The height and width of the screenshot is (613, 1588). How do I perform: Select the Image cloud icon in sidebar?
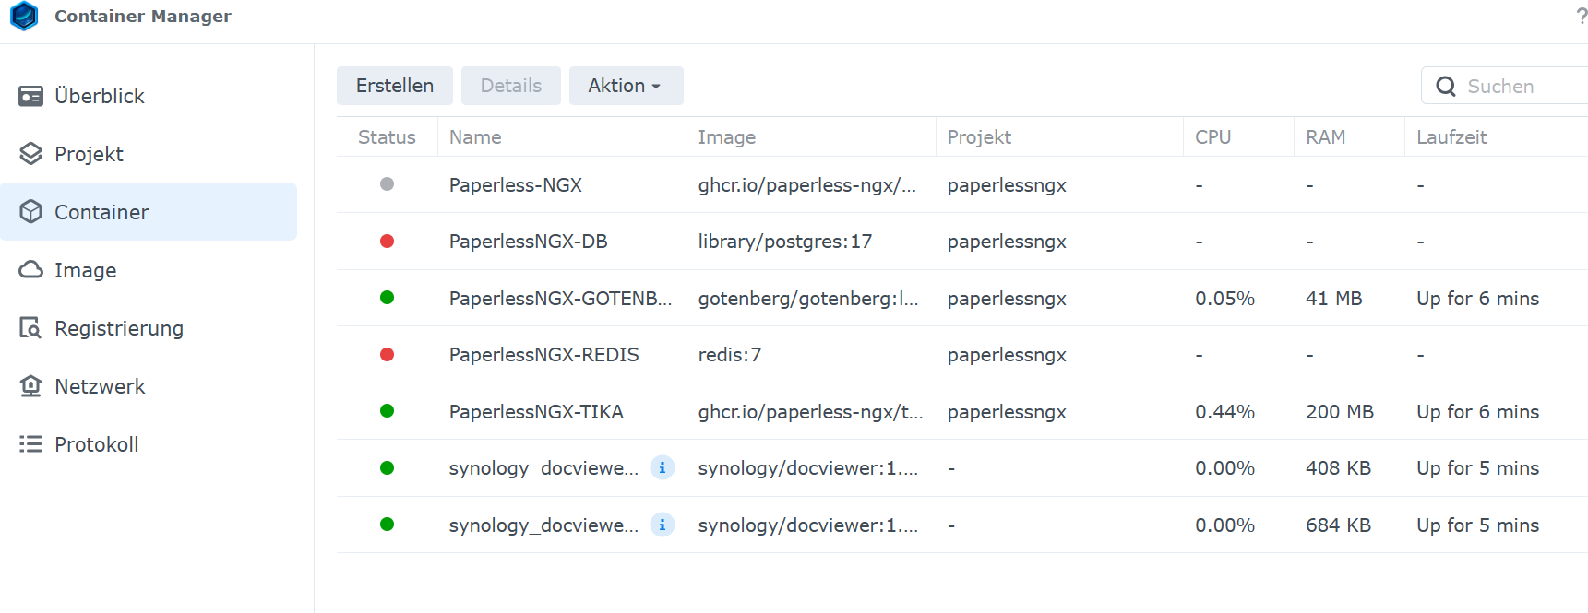click(x=30, y=270)
